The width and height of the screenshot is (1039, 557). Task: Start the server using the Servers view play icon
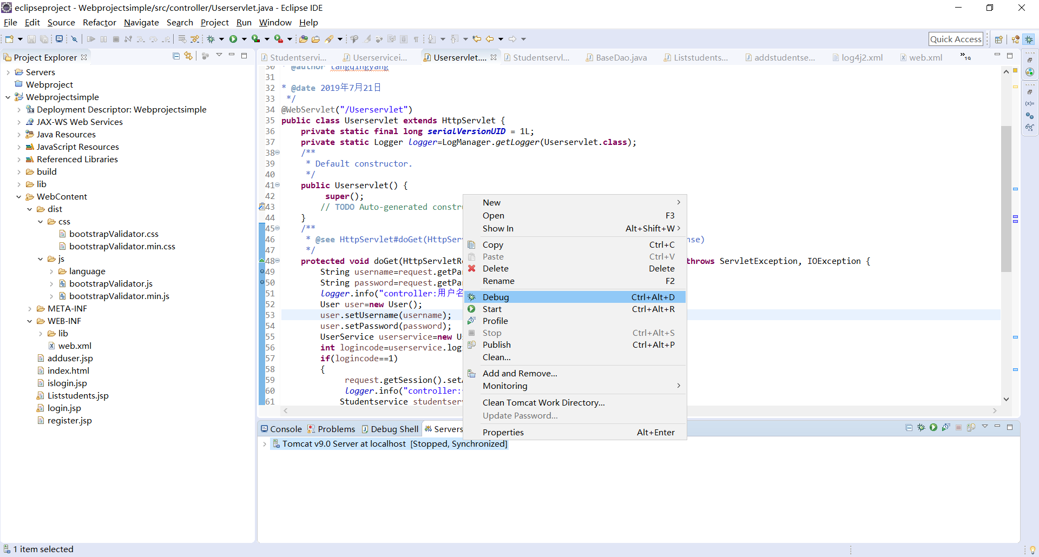(x=933, y=427)
